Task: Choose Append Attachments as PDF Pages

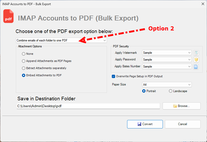Action: [x=24, y=61]
